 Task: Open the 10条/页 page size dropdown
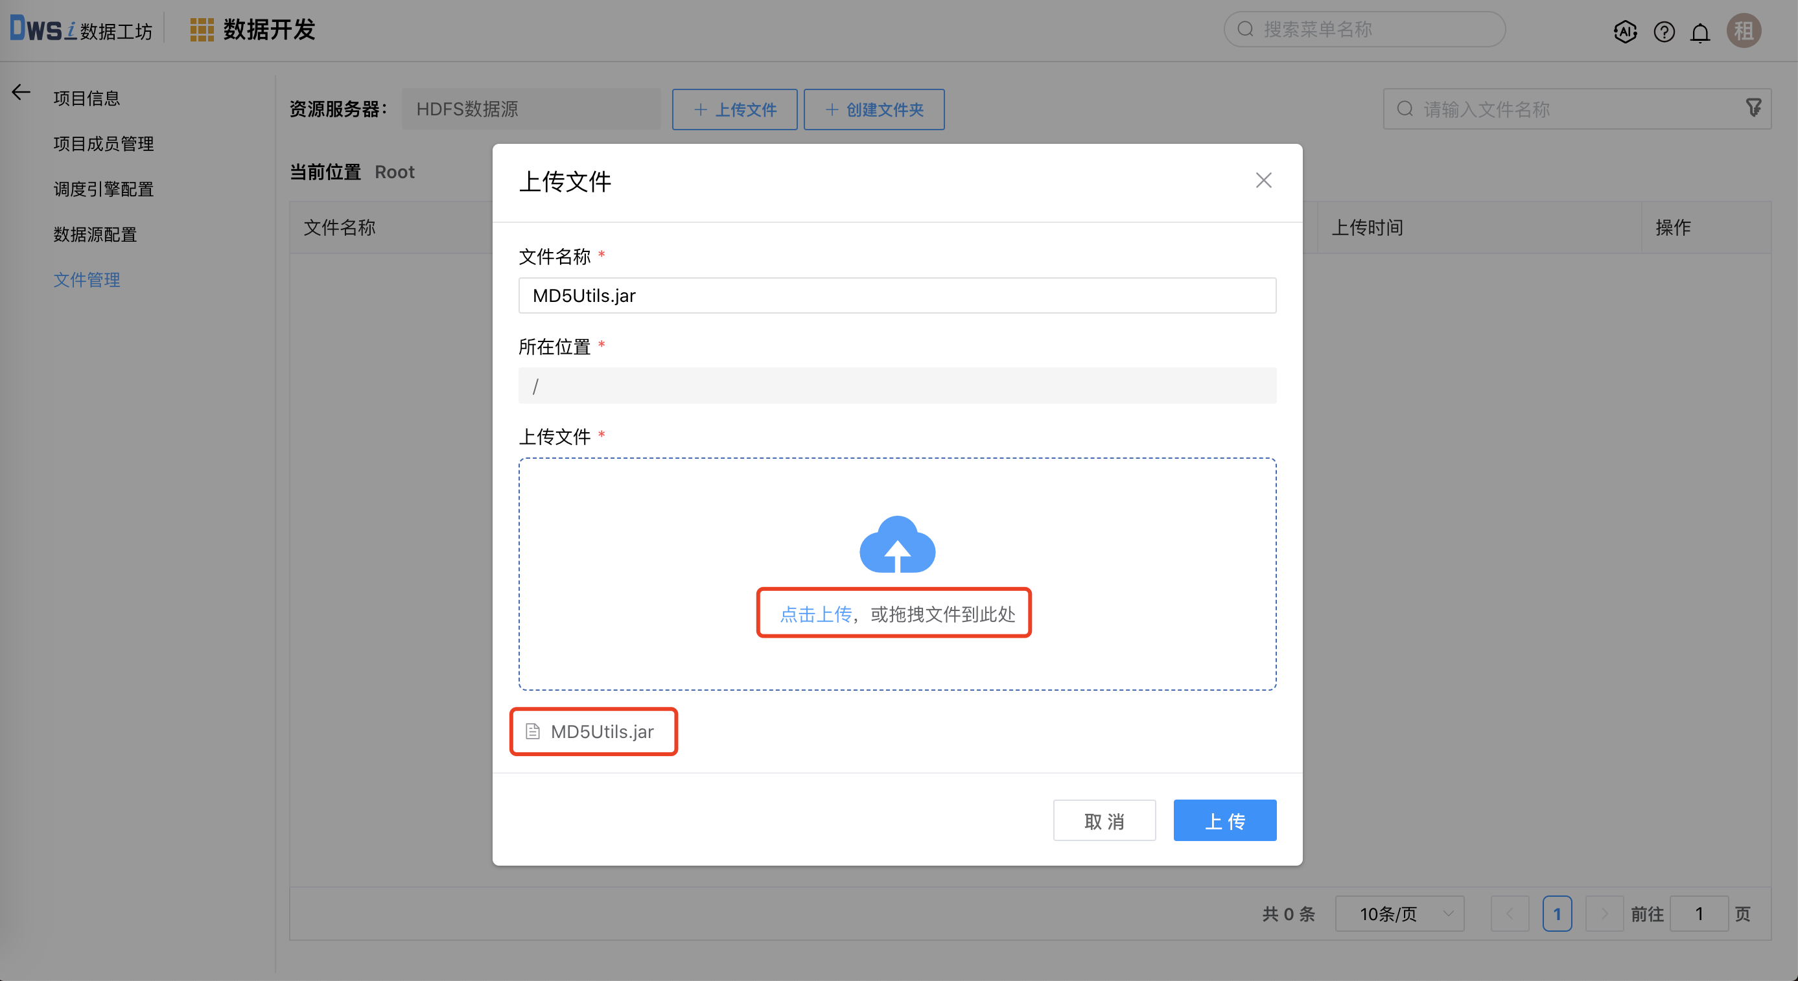click(x=1399, y=912)
